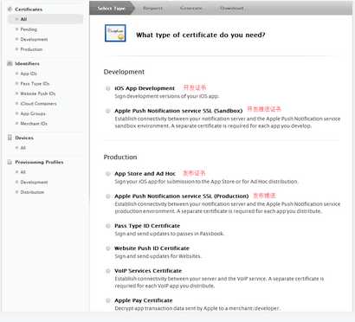Open Development under Certificates in sidebar
This screenshot has height=322, width=355.
[x=34, y=39]
